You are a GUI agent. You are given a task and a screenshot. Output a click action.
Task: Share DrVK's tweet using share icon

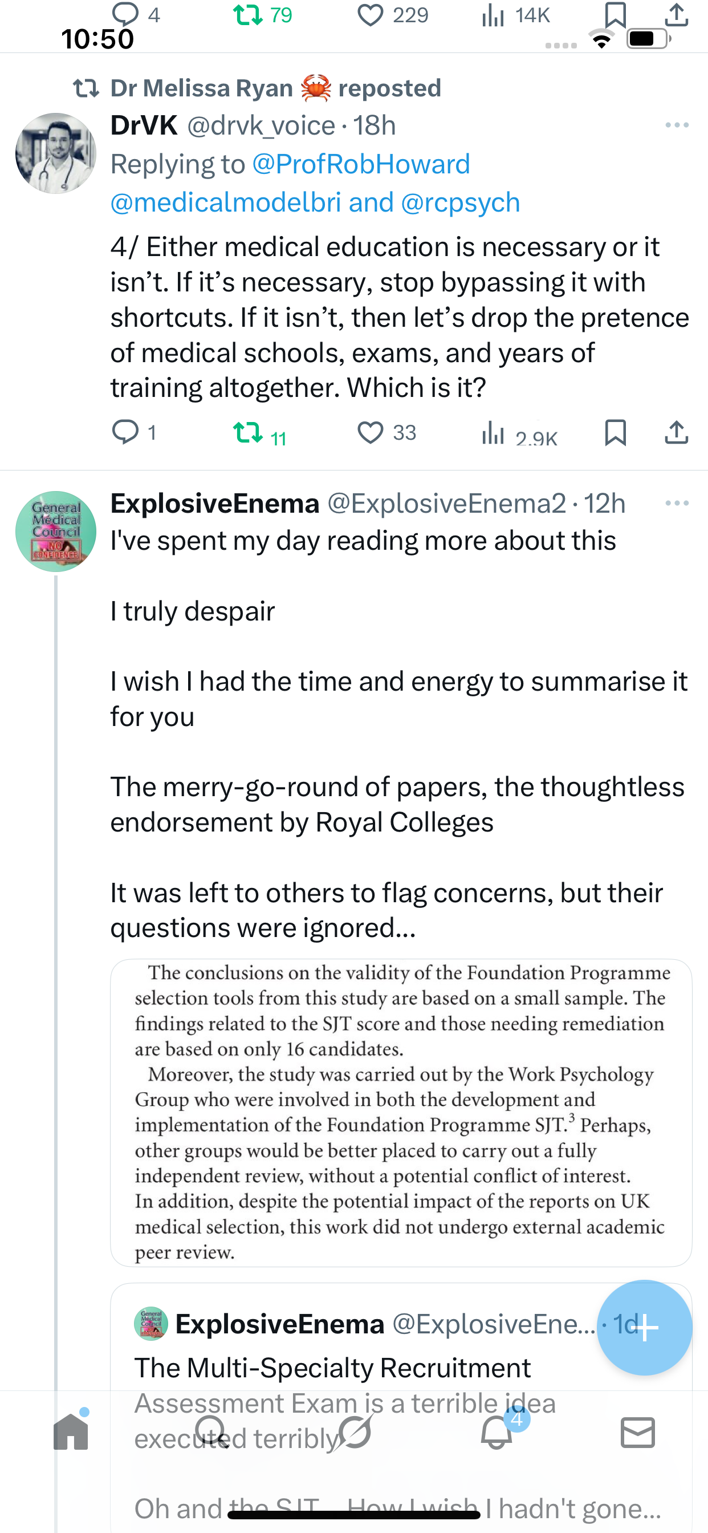(677, 433)
